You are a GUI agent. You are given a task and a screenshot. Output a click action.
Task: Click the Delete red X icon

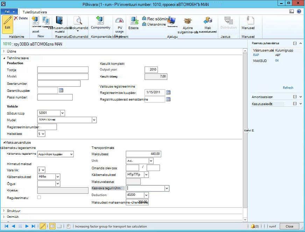[16, 18]
